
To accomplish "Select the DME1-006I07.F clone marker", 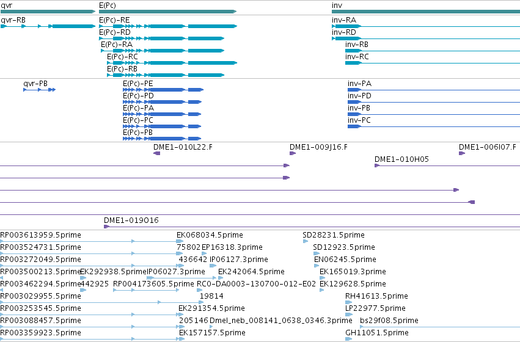I will 461,153.
